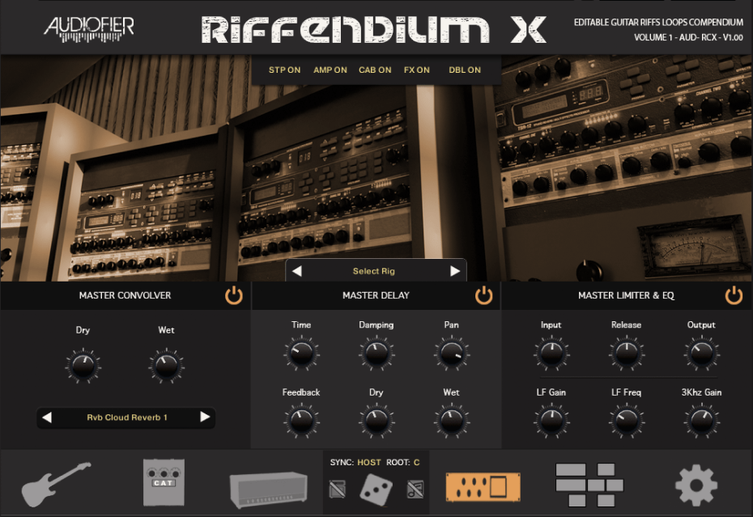Toggle Master Delay power button

(483, 295)
